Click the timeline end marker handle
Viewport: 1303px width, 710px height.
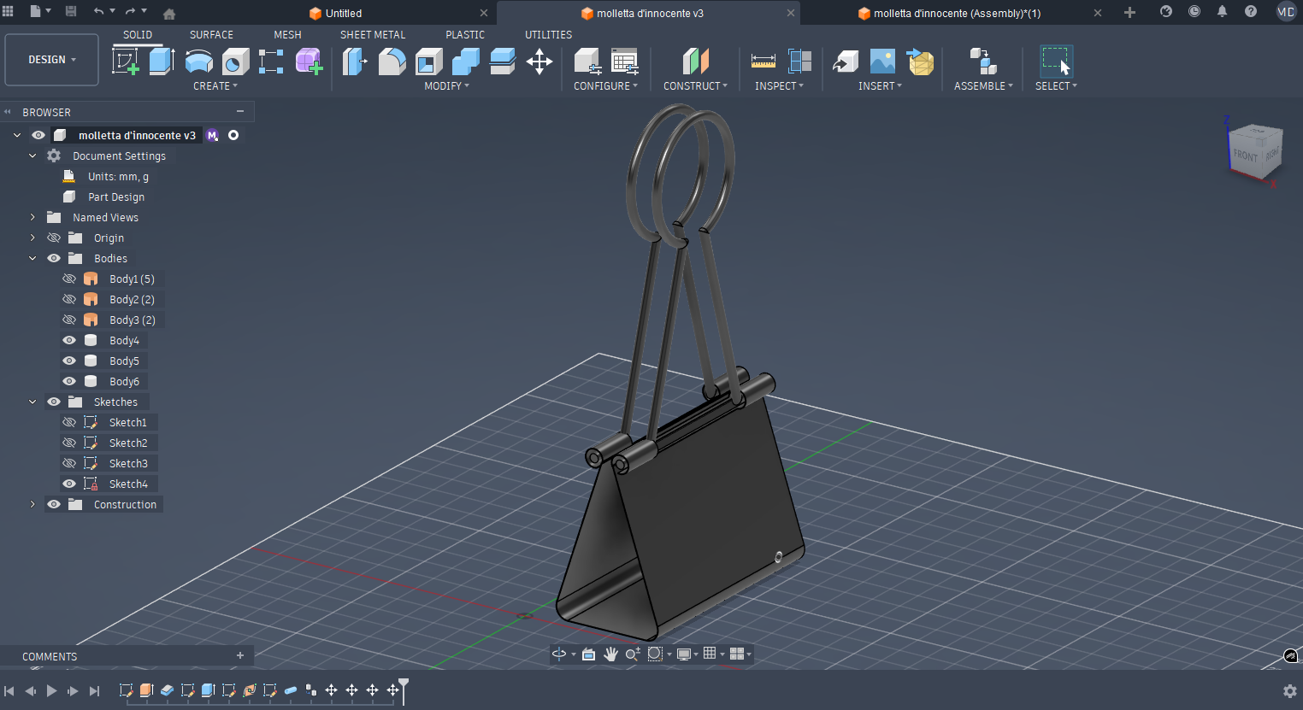pos(404,685)
